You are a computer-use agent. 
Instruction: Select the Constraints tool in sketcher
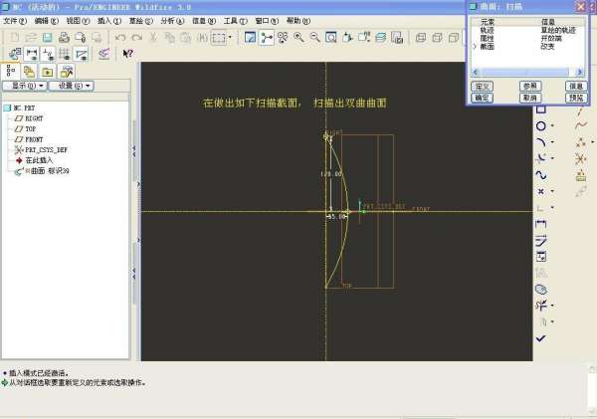(541, 257)
